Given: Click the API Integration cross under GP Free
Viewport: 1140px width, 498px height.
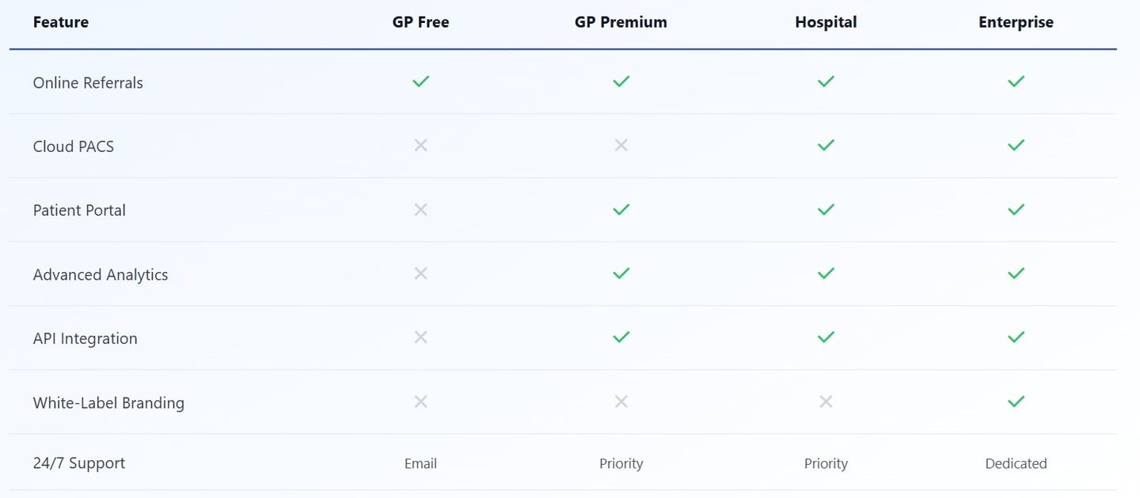Looking at the screenshot, I should pos(420,338).
